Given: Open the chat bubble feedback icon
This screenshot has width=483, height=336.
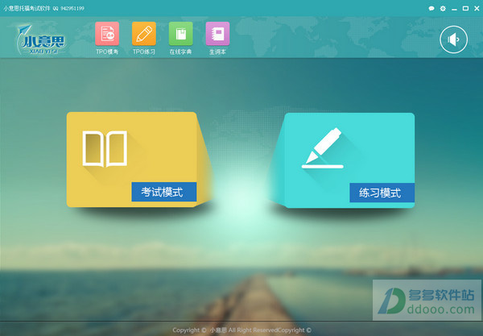Looking at the screenshot, I should coord(431,9).
